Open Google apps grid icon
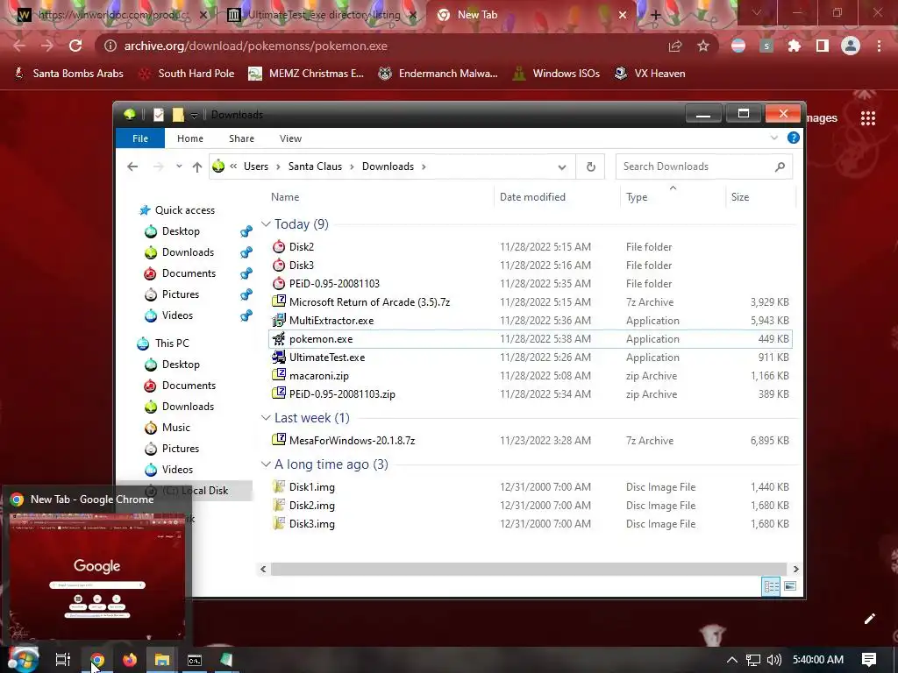Image resolution: width=898 pixels, height=673 pixels. [x=868, y=118]
